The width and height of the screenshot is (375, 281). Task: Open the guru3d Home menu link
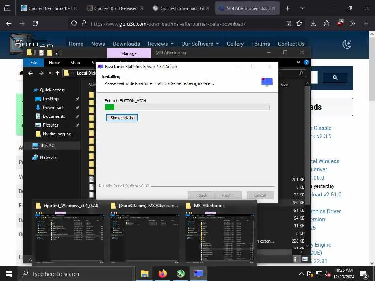click(x=76, y=44)
